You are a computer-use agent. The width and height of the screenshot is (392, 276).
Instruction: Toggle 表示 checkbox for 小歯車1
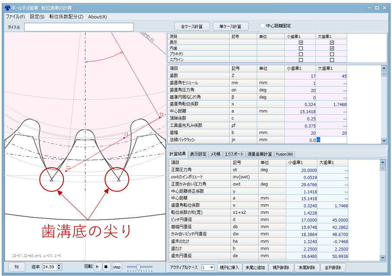pos(301,42)
